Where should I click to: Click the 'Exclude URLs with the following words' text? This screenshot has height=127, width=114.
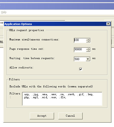(x=37, y=86)
